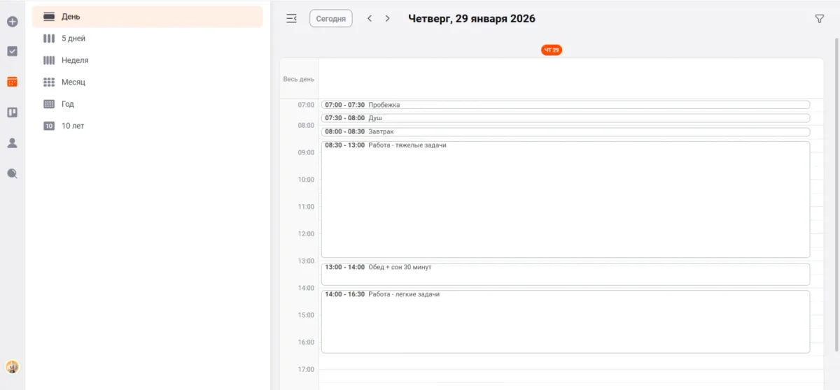Image resolution: width=840 pixels, height=390 pixels.
Task: Open the tasks checkmark icon in sidebar
Action: coord(12,51)
